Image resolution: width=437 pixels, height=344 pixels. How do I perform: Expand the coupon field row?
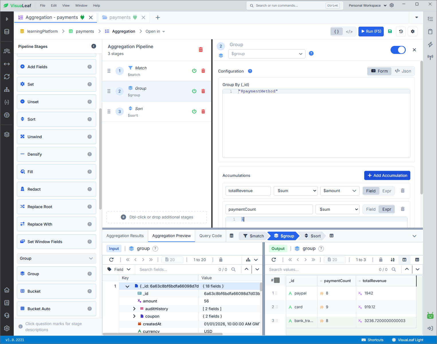134,316
